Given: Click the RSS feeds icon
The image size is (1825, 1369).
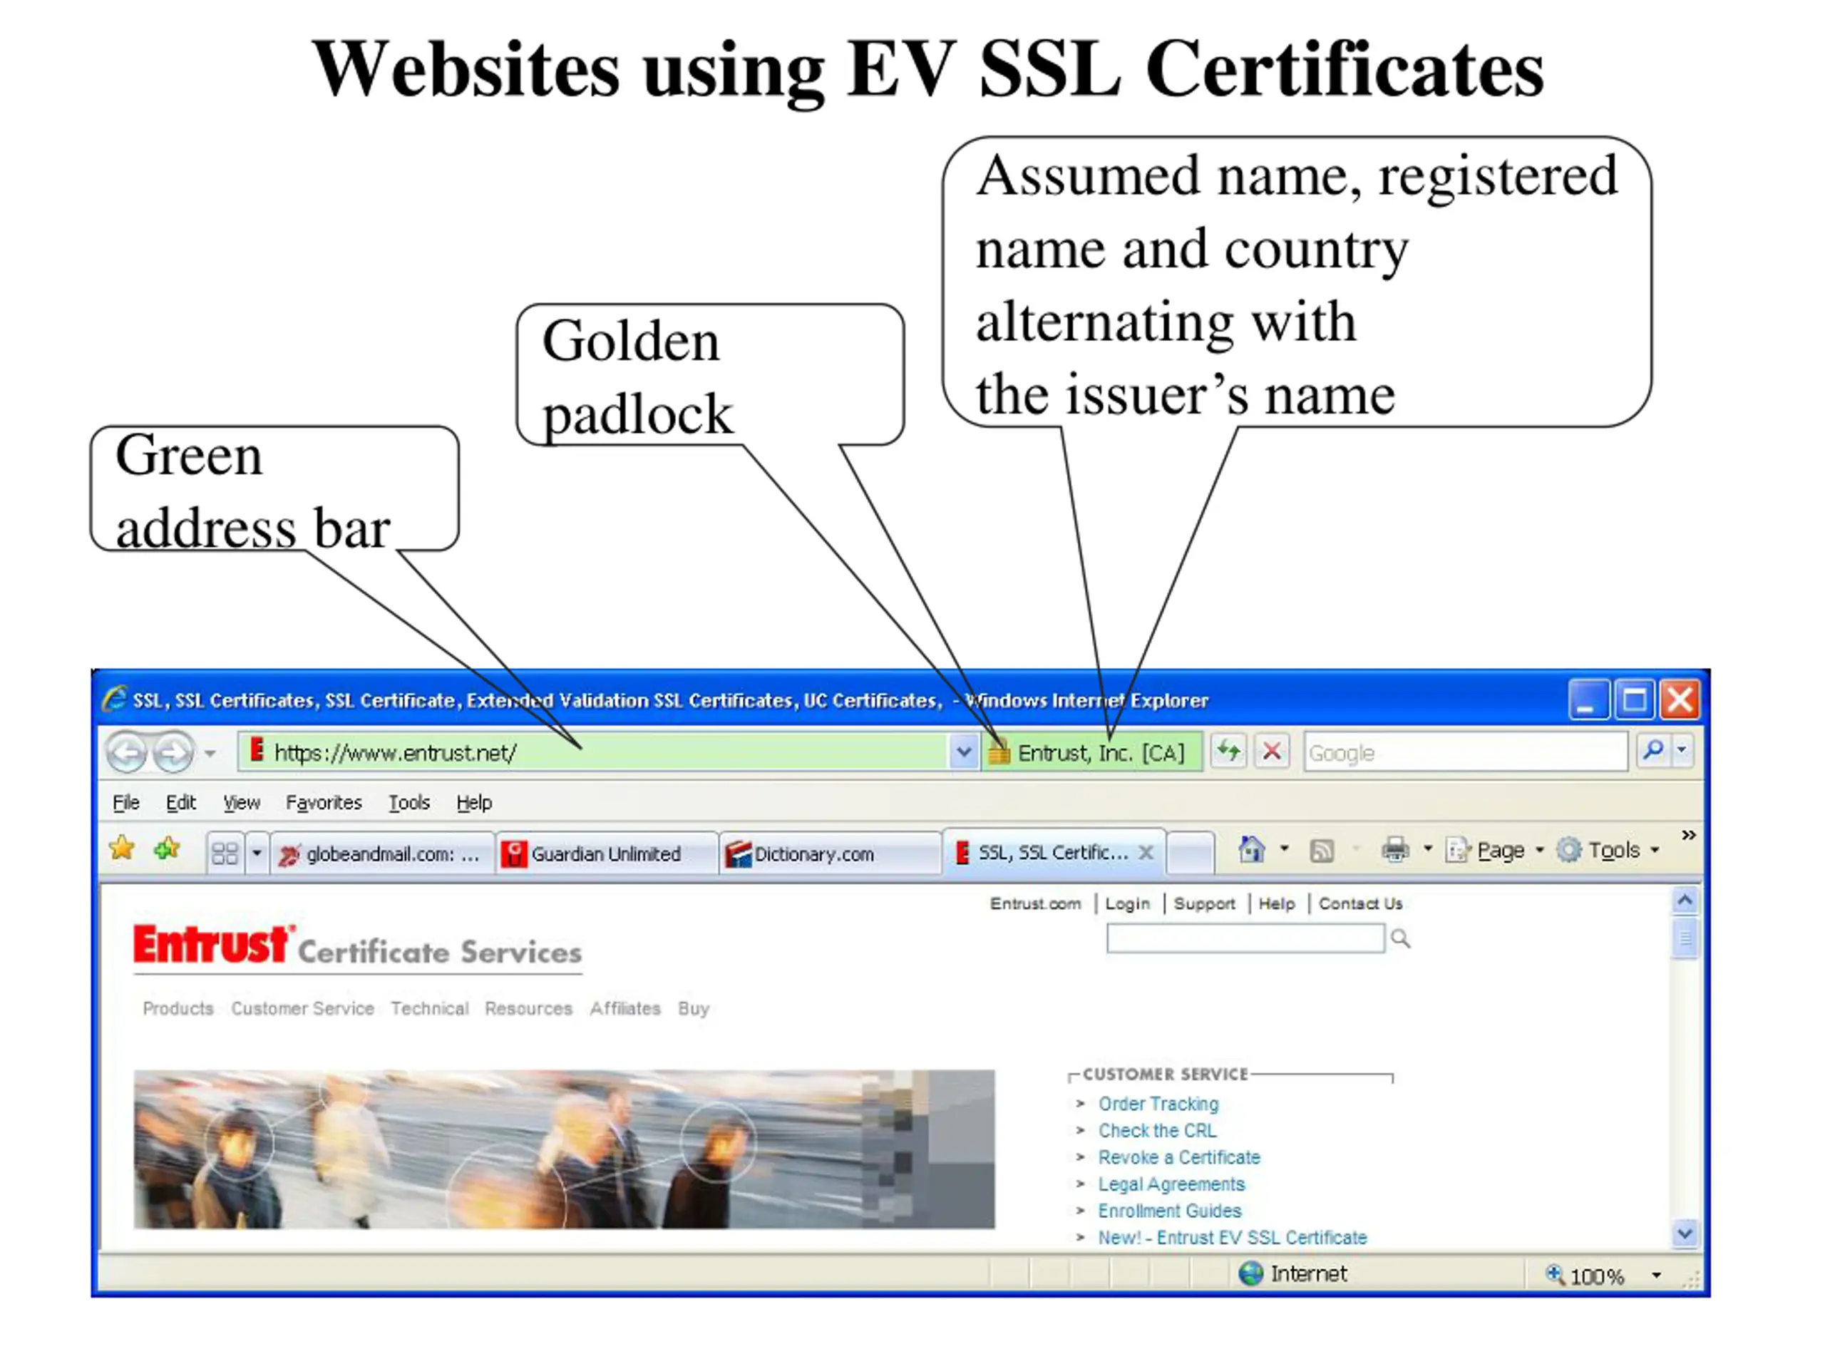Looking at the screenshot, I should [x=1322, y=851].
